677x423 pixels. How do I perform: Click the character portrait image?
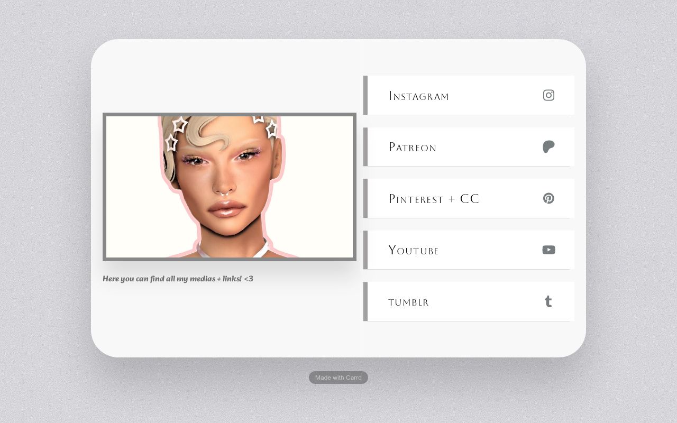click(x=230, y=187)
